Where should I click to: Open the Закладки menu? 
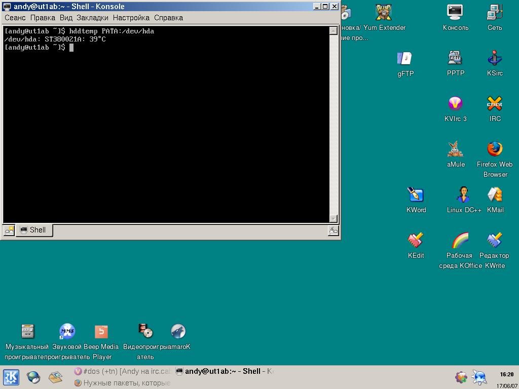click(92, 18)
